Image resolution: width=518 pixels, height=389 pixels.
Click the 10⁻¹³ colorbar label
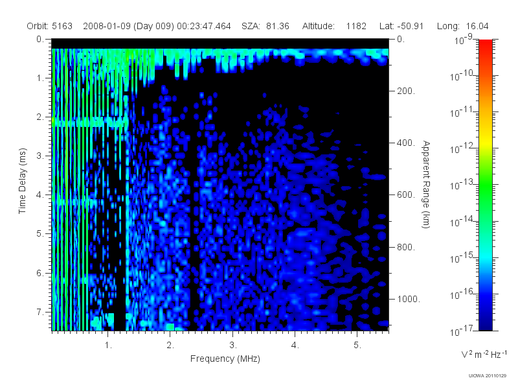(462, 185)
